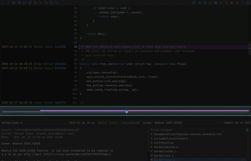
Task: Toggle the bookmark icon in toolbar
Action: [221, 3]
